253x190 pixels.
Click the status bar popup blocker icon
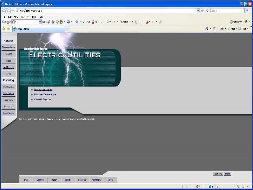pyautogui.click(x=197, y=186)
